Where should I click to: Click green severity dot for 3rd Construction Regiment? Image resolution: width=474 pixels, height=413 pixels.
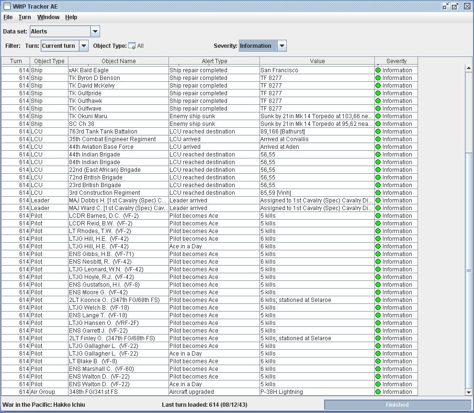(378, 193)
